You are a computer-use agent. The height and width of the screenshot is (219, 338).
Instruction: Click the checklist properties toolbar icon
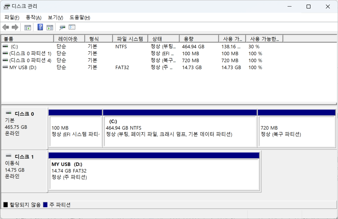(x=72, y=27)
